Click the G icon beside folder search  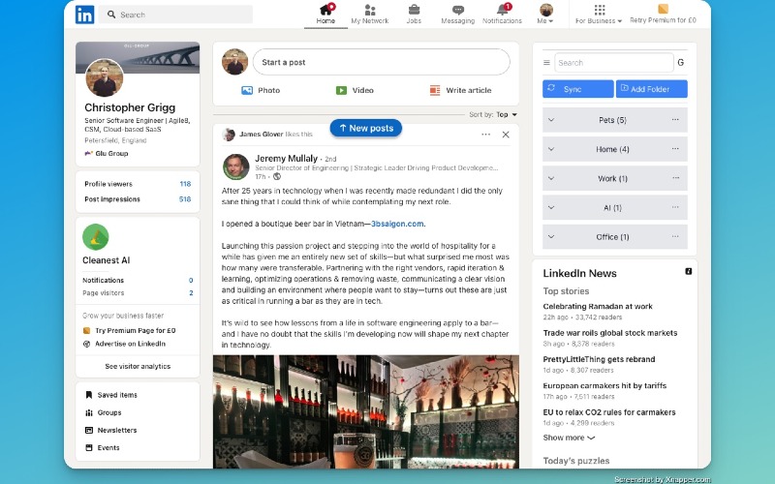[x=681, y=63]
